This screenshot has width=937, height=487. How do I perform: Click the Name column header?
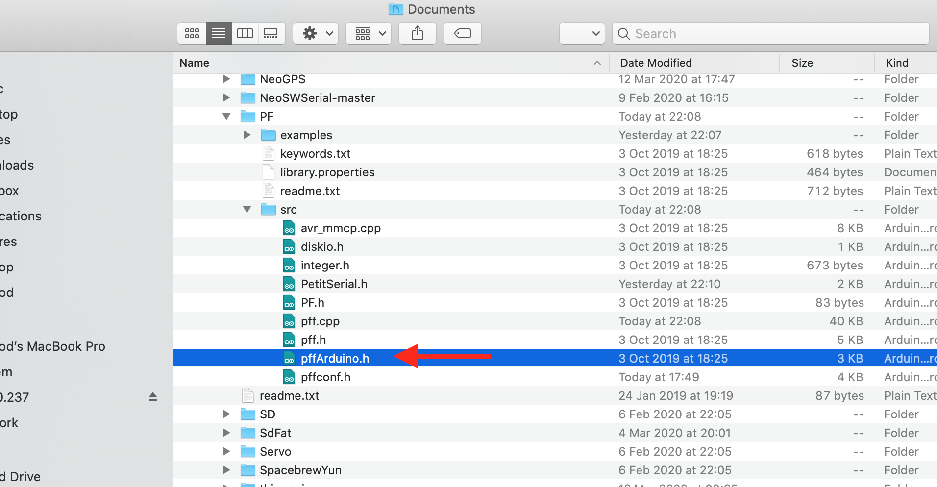[x=195, y=63]
